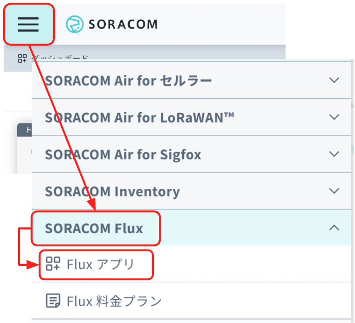Expand SORACOM Air for LoRaWAN chevron

click(334, 117)
